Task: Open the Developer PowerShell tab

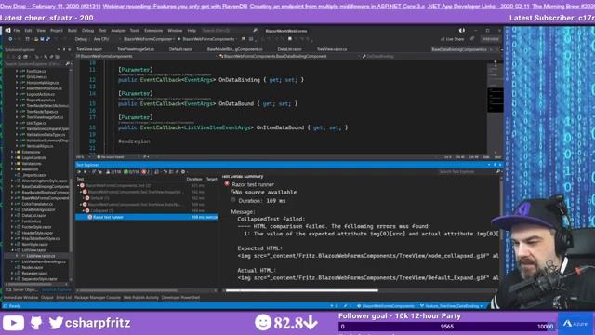Action: (x=180, y=298)
